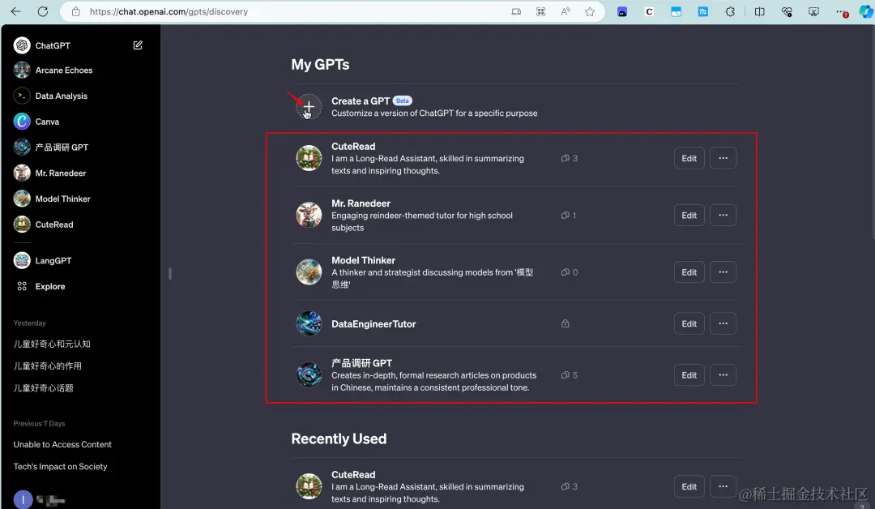This screenshot has height=509, width=875.
Task: Open more options for CuteRead in My GPTs
Action: coord(723,159)
